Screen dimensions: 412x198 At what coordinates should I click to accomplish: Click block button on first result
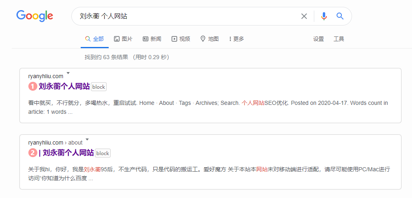[x=99, y=87]
